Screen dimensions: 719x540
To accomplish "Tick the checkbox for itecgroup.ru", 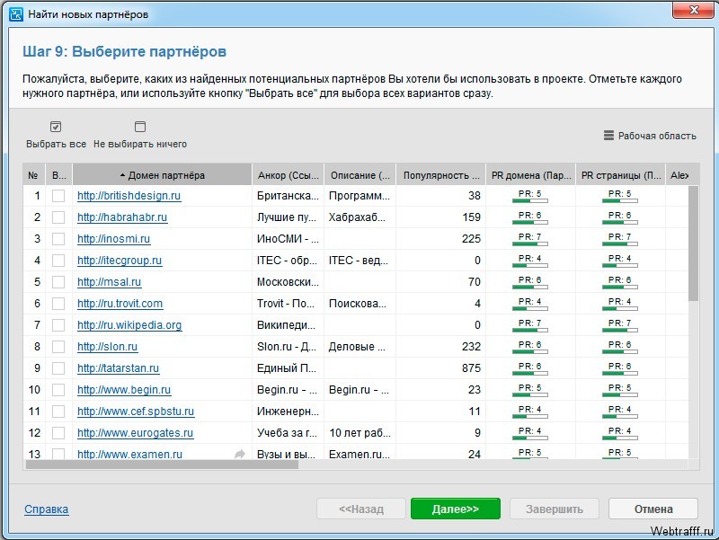I will coord(58,261).
